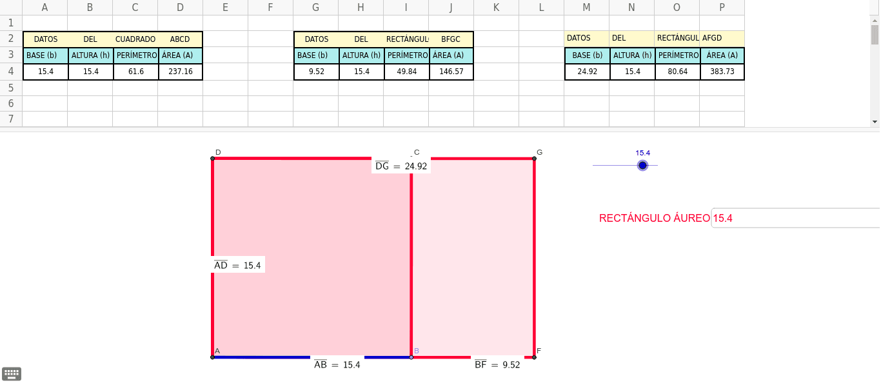881x383 pixels.
Task: Select cell with value 146.57
Action: tap(451, 72)
